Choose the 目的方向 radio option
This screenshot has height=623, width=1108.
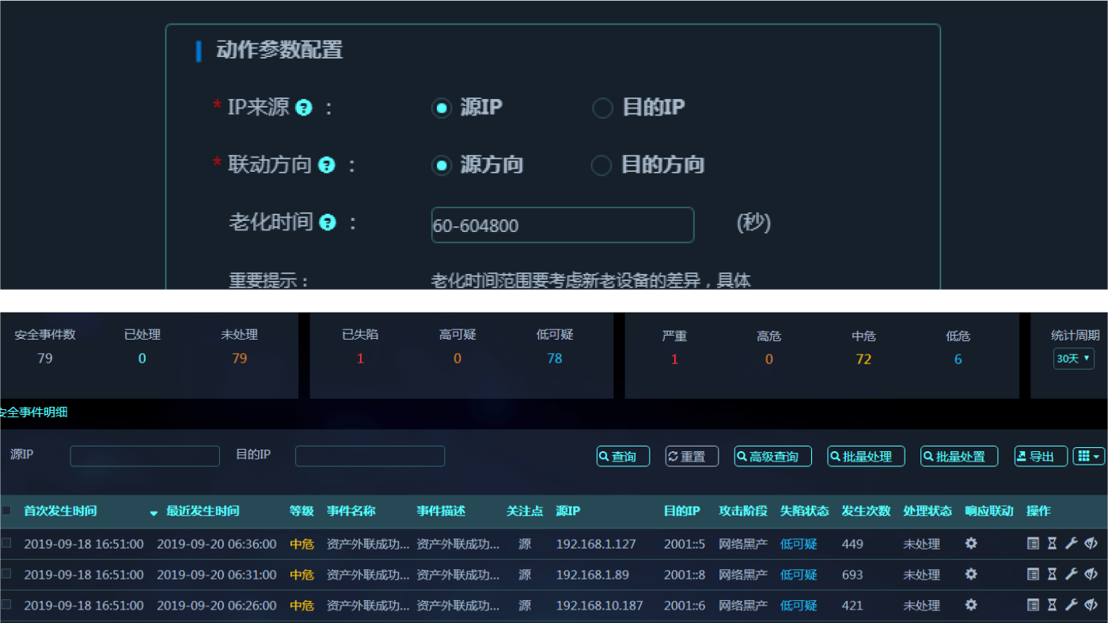tap(601, 165)
